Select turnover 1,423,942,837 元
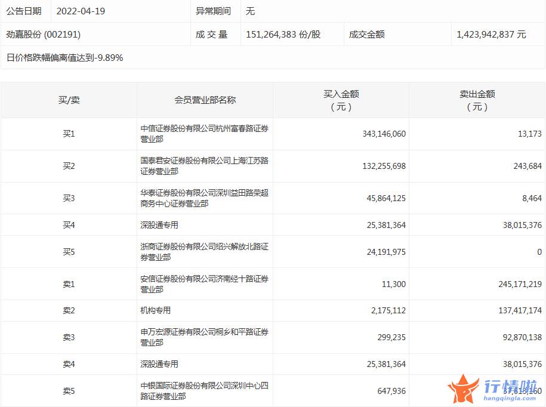 click(x=491, y=35)
